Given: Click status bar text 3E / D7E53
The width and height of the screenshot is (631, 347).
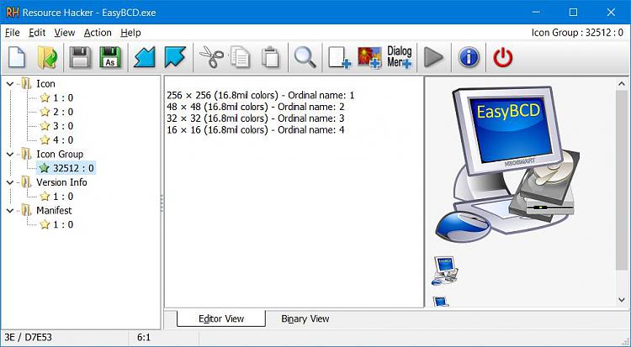Looking at the screenshot, I should (28, 337).
